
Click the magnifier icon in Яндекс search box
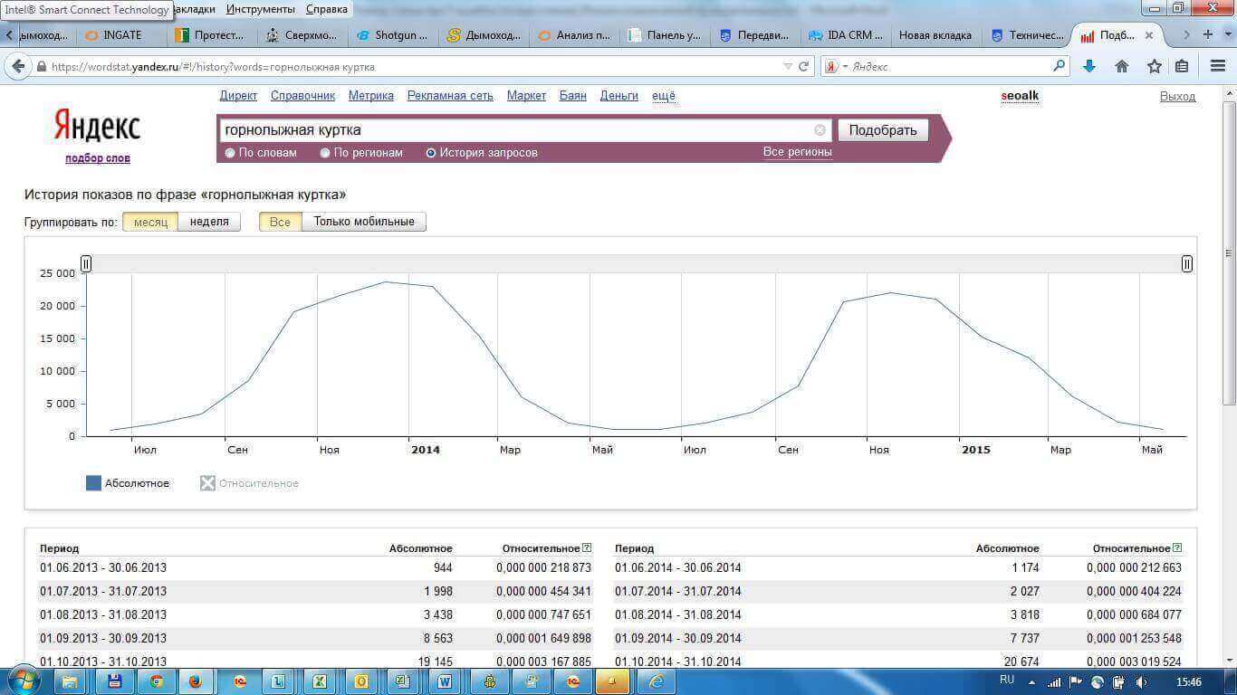click(1059, 66)
